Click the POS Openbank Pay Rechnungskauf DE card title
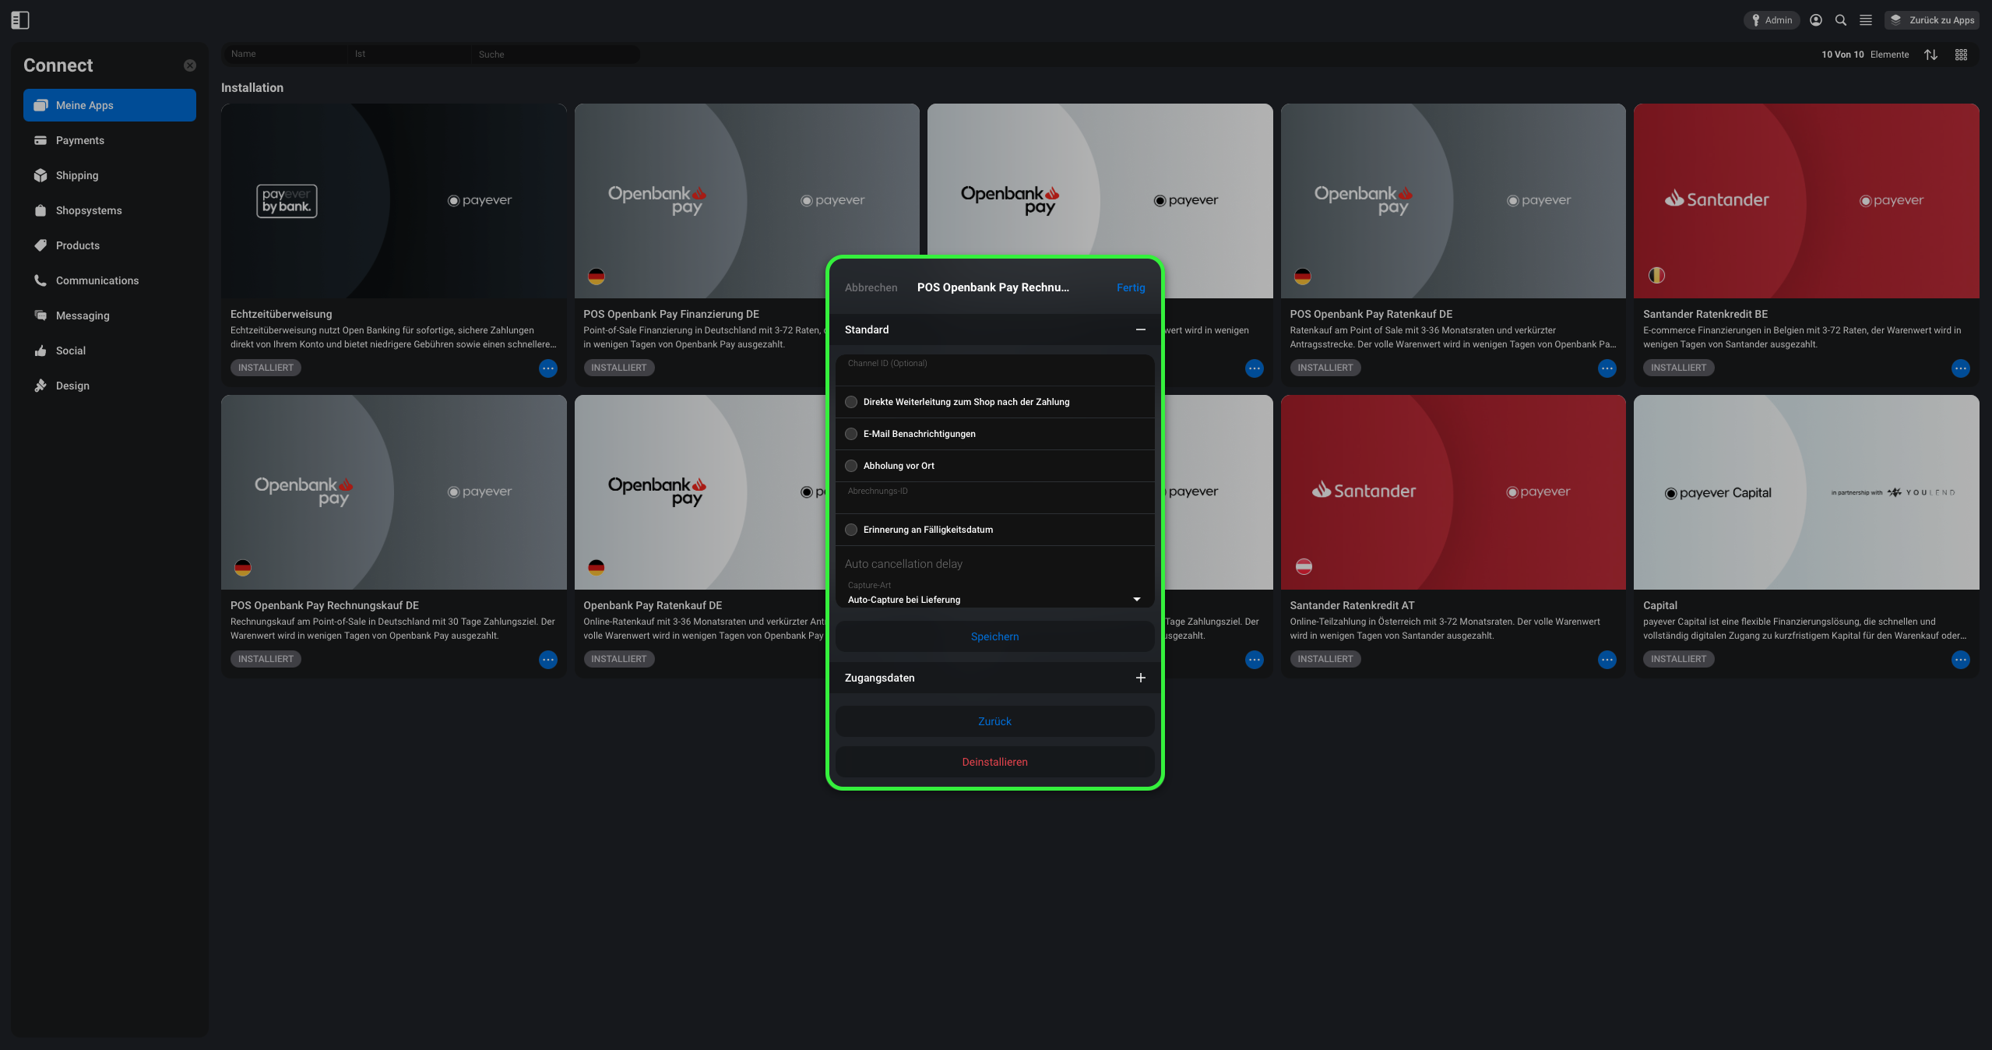Screen dimensions: 1992x1050 (325, 605)
